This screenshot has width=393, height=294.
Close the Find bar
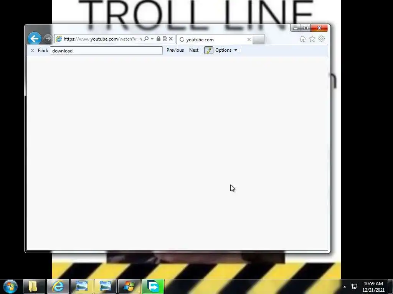pos(32,51)
